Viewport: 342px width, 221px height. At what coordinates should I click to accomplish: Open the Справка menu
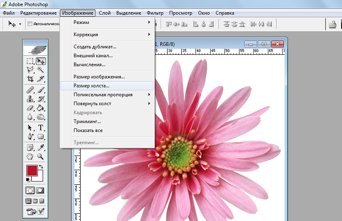pyautogui.click(x=225, y=13)
